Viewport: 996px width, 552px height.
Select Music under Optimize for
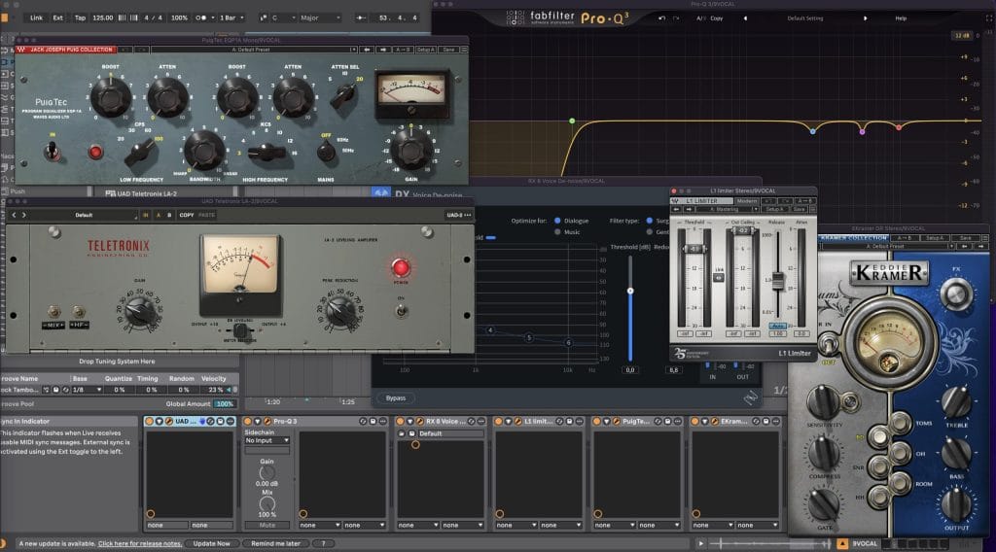557,232
